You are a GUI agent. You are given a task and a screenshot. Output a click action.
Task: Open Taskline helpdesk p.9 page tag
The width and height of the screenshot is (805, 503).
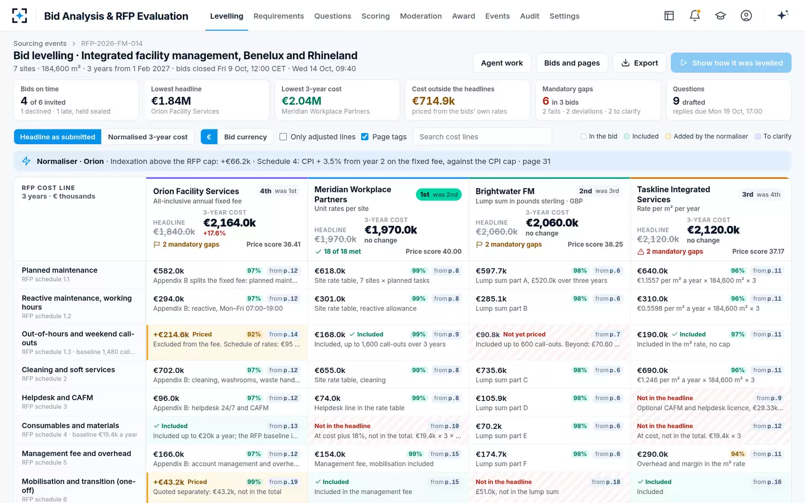[x=769, y=398]
